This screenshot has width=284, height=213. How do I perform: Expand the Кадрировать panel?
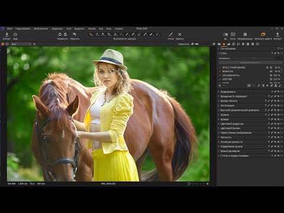(218, 92)
